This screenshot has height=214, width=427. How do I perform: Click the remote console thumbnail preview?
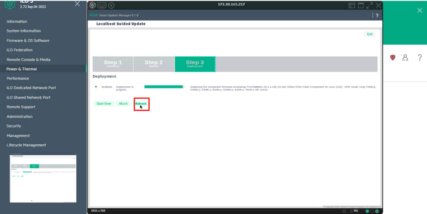[43, 178]
